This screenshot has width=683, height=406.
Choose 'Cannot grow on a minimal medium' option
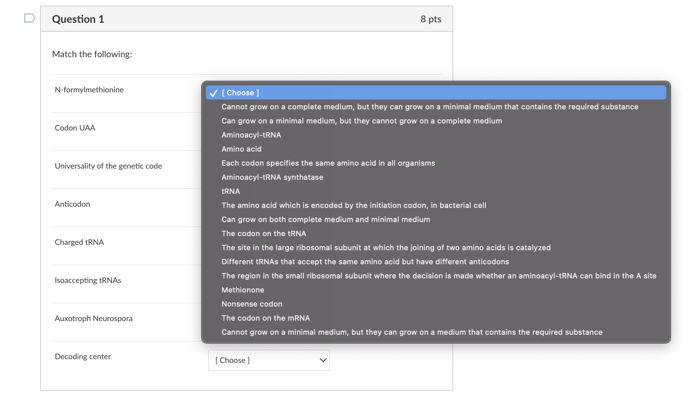[x=436, y=332]
